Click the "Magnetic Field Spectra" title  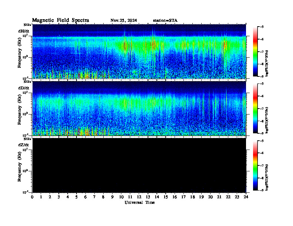(x=61, y=20)
